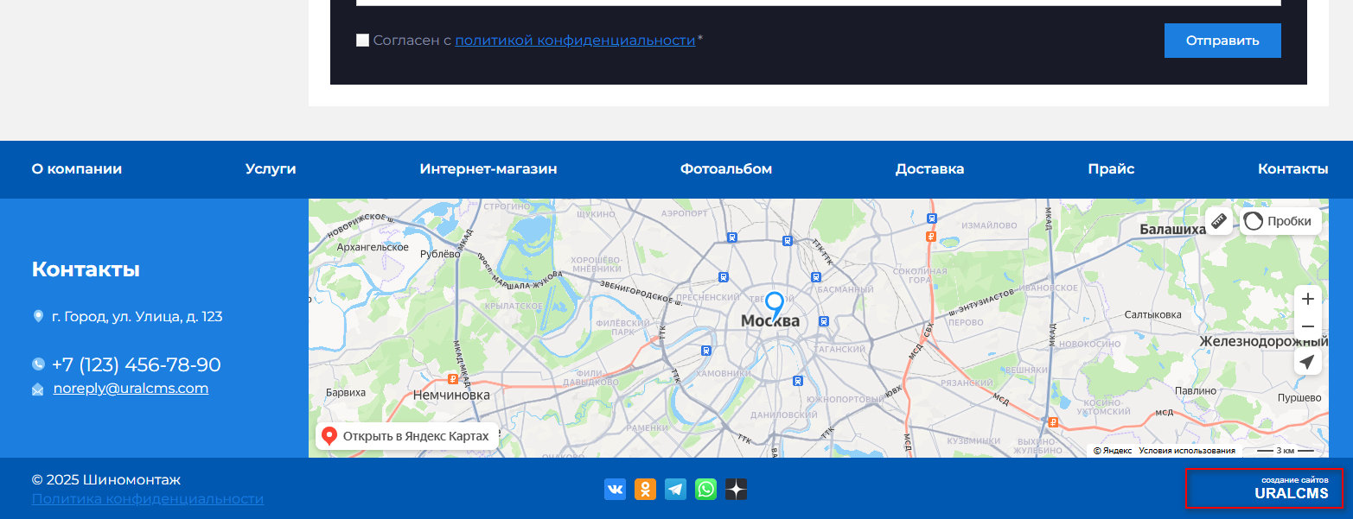Click the noreply@uralcms.com email link

pos(131,389)
